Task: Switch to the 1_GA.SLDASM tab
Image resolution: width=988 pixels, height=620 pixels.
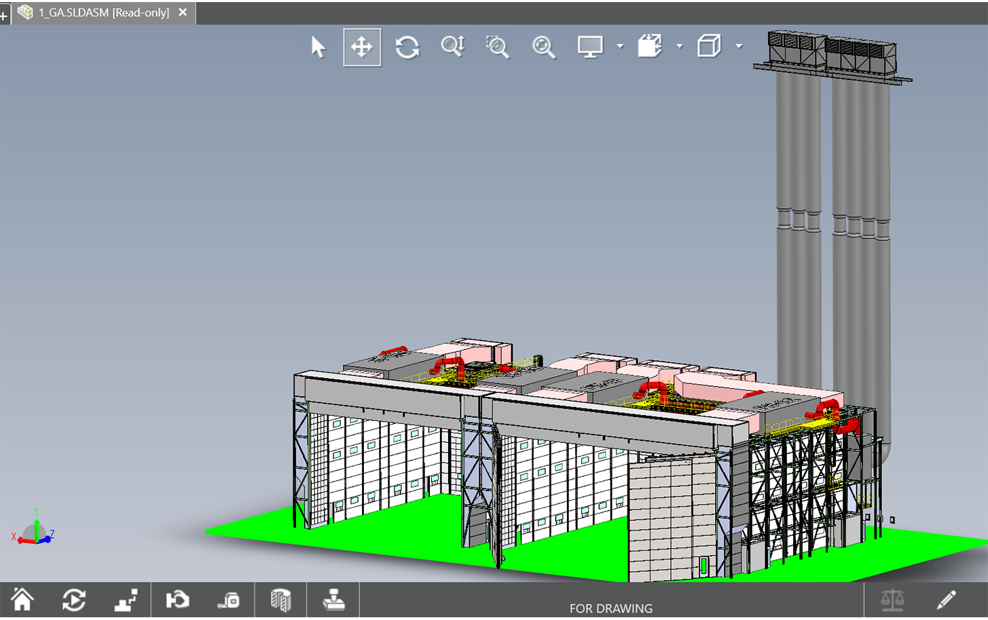Action: click(x=103, y=12)
